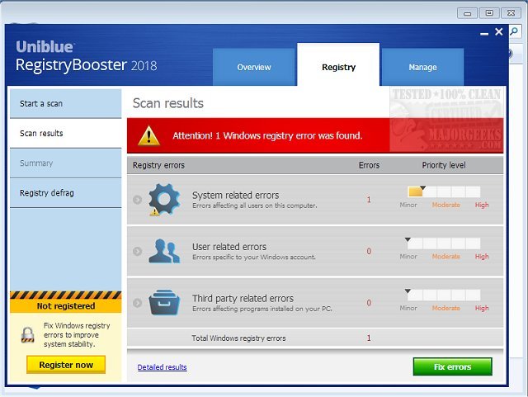Image resolution: width=528 pixels, height=397 pixels.
Task: Minimize the RegistryBooster window
Action: pos(484,33)
